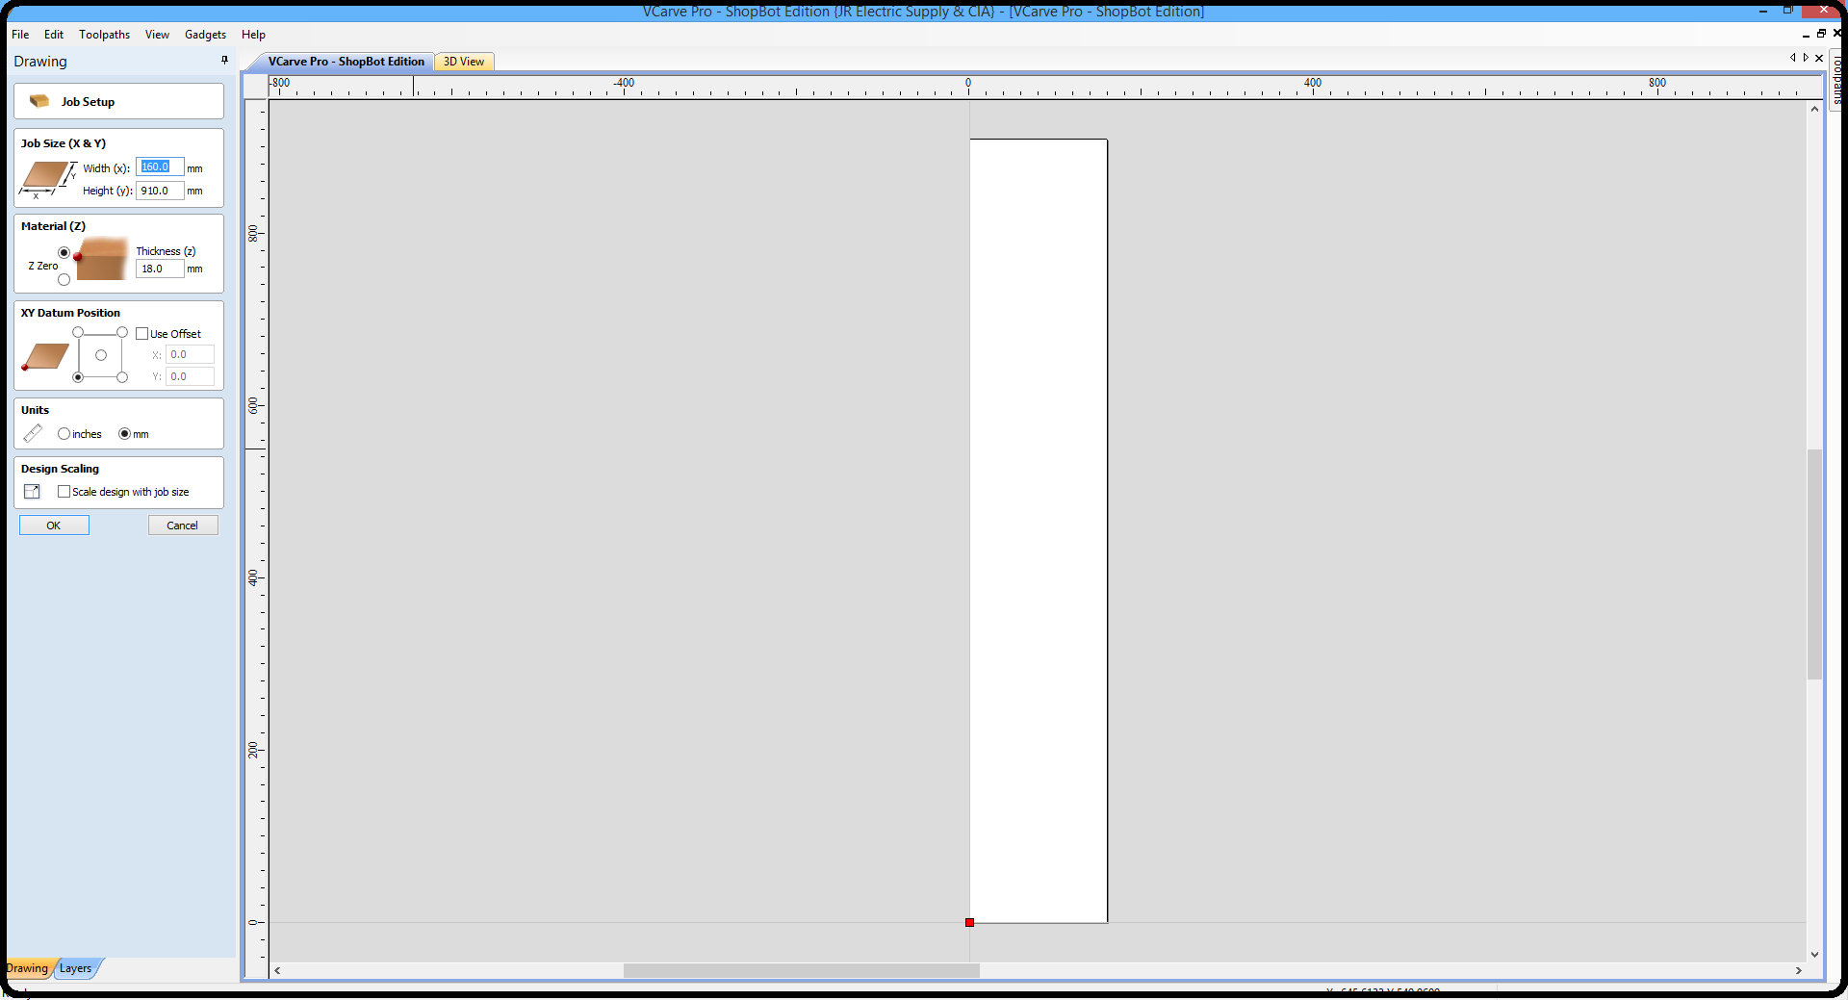Switch to the Layers tab

(76, 968)
